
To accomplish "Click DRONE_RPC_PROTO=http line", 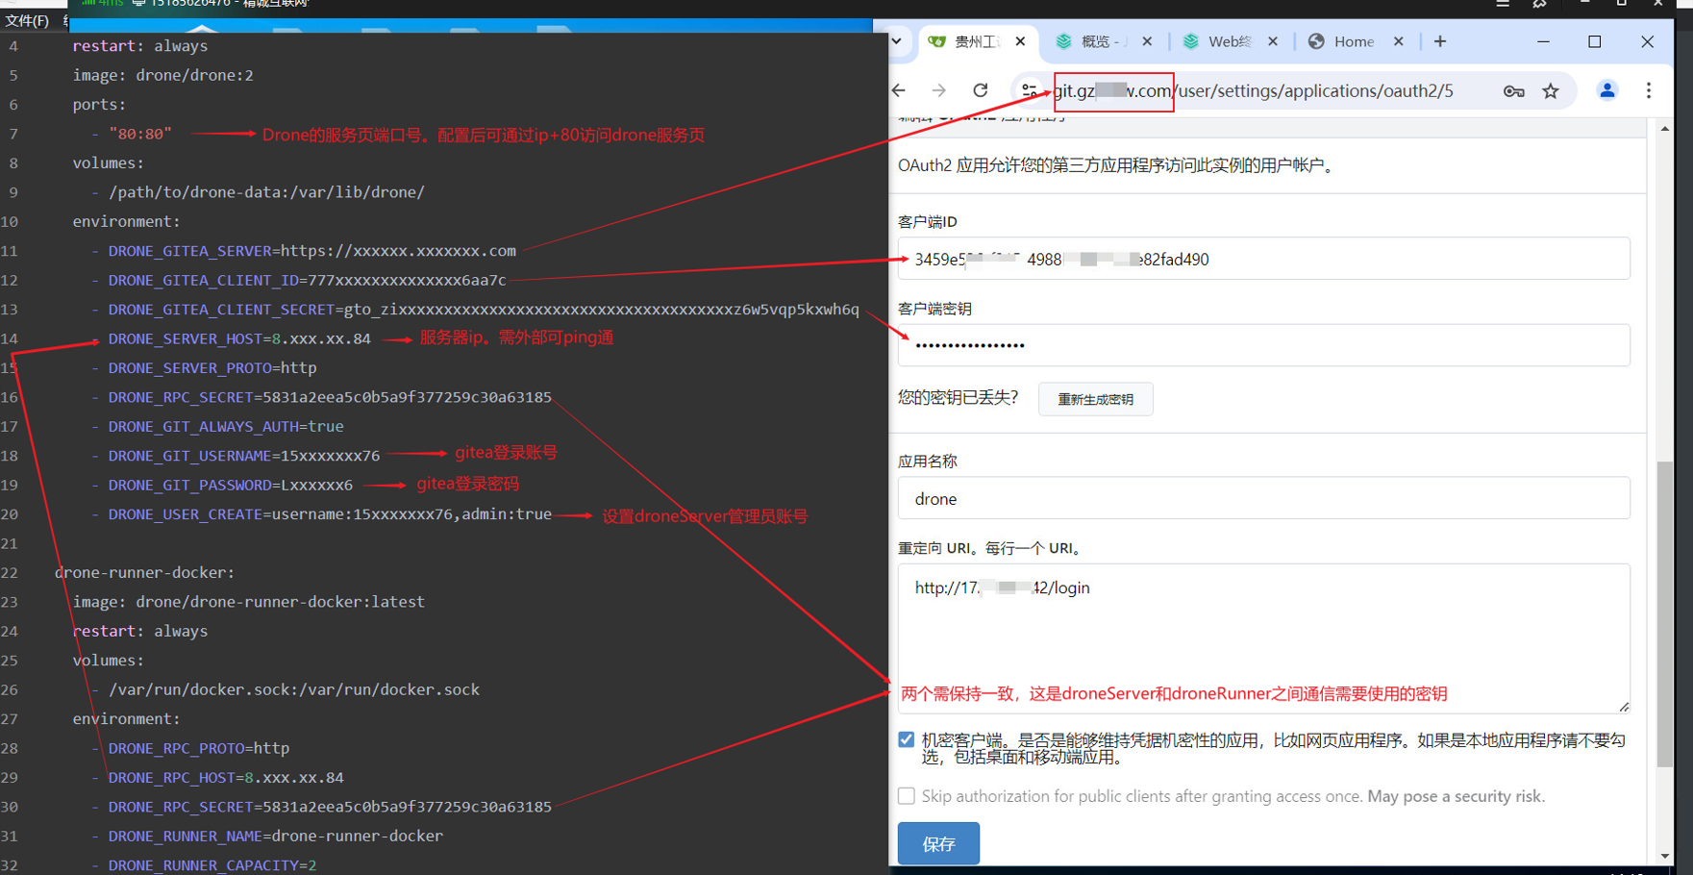I will [199, 748].
